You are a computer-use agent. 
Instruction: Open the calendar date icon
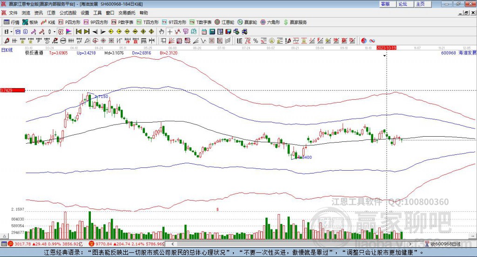click(x=204, y=32)
